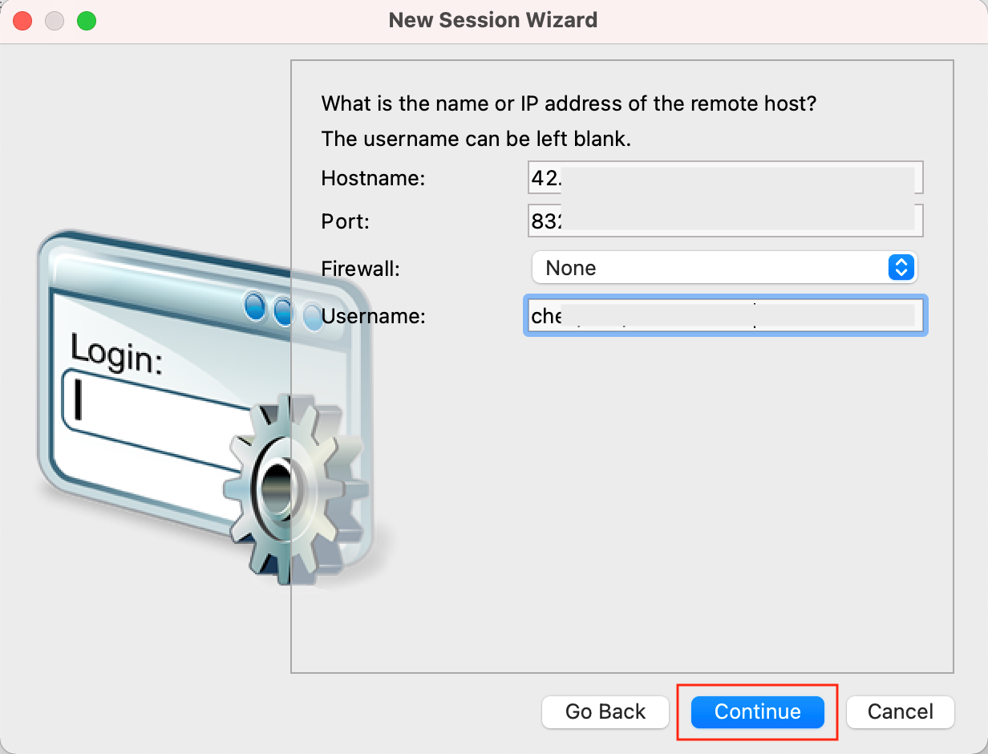Screen dimensions: 988x754
Task: Click the Firewall label
Action: (360, 268)
